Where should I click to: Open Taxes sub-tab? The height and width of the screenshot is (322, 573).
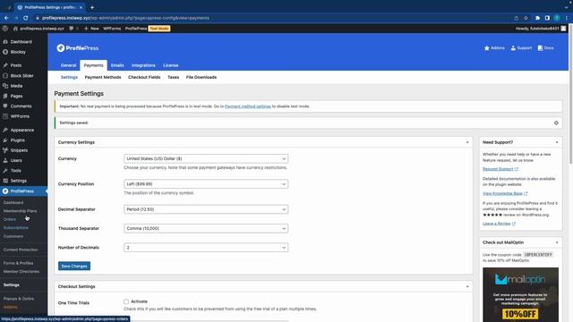(173, 78)
